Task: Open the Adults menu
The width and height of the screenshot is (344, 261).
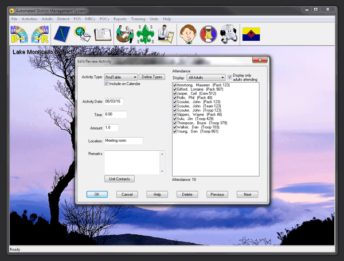Action: coord(47,19)
